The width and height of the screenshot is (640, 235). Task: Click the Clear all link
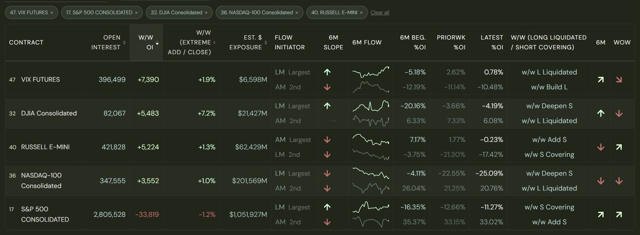click(x=380, y=13)
